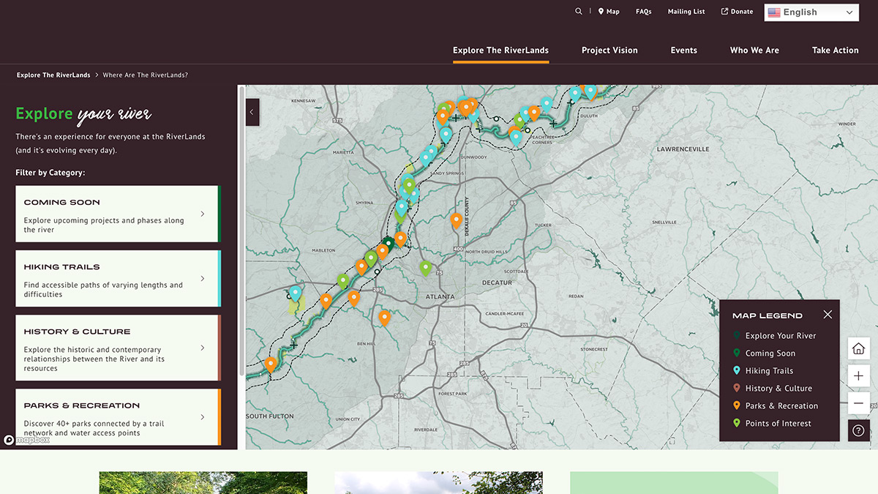Click the Coming Soon legend marker
Viewport: 878px width, 494px height.
tap(737, 353)
